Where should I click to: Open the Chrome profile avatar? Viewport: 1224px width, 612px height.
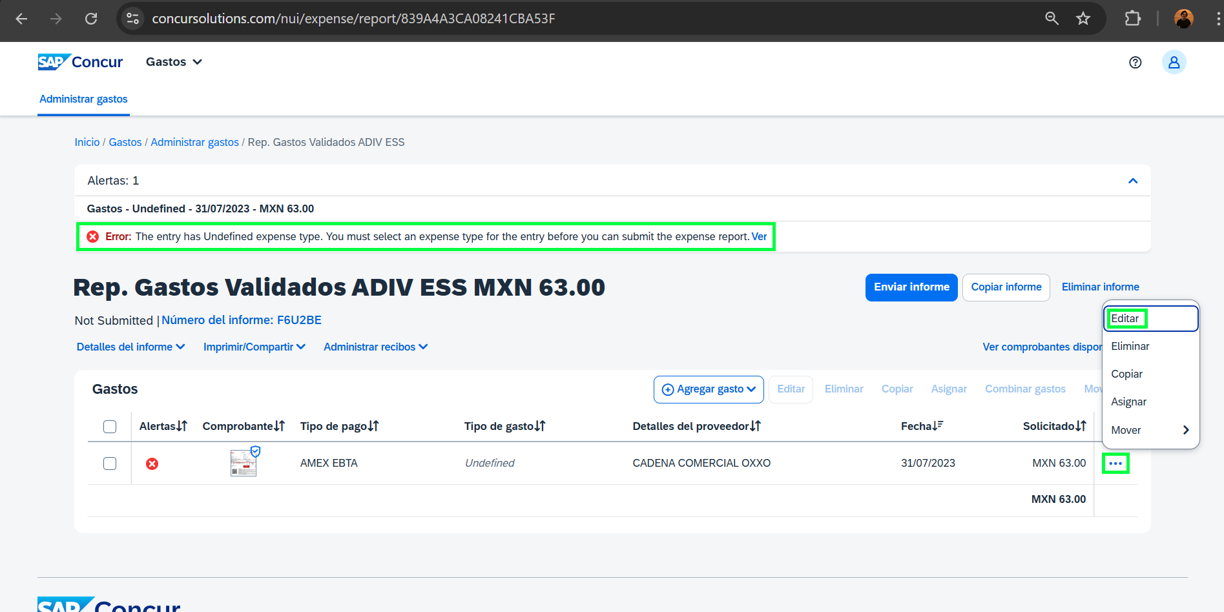point(1183,19)
